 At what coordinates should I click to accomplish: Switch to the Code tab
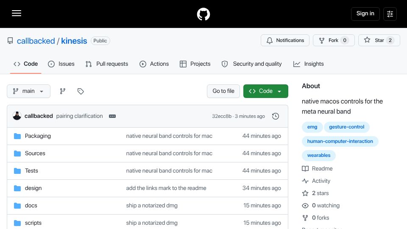pyautogui.click(x=26, y=64)
